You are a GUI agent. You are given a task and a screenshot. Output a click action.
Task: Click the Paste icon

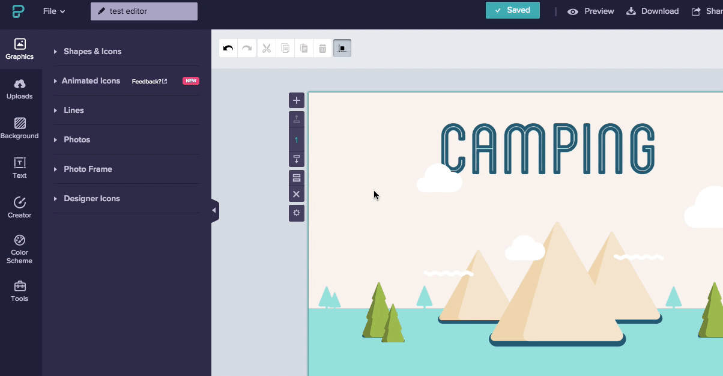tap(304, 48)
